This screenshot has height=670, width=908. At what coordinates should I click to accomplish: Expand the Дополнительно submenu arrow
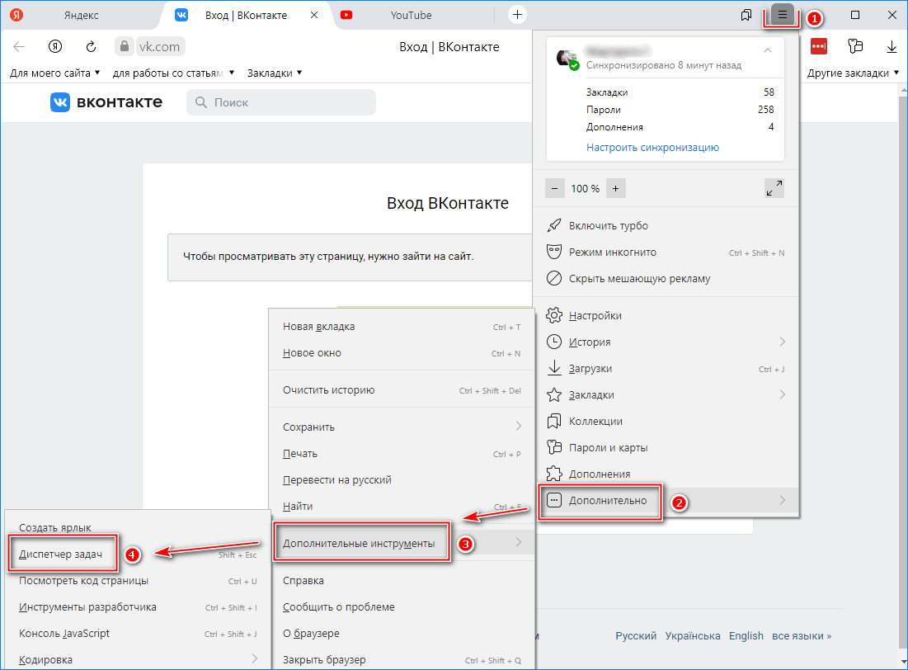[x=783, y=500]
